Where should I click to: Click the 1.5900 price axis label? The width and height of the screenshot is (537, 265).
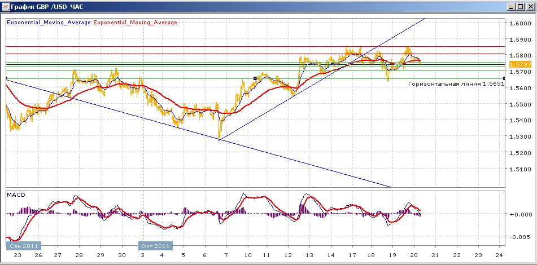[519, 39]
